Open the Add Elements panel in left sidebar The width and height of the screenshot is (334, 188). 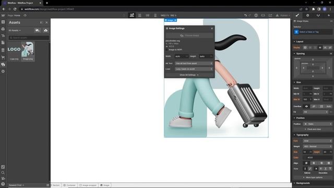click(x=3, y=22)
